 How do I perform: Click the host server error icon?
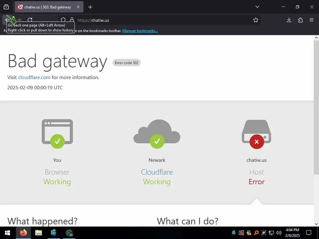pyautogui.click(x=257, y=134)
